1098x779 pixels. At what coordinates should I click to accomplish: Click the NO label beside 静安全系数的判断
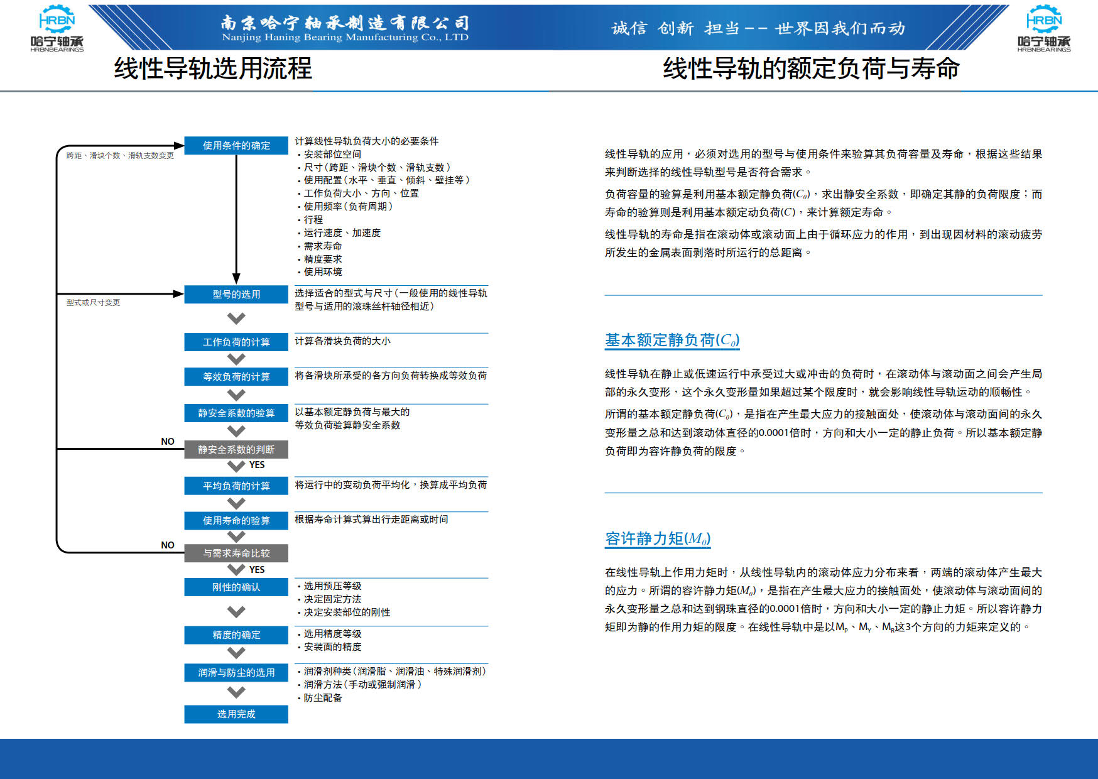168,442
